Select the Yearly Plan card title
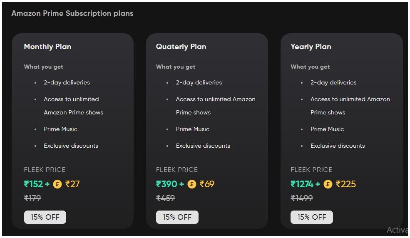Screen dimensions: 410x238 pos(311,47)
